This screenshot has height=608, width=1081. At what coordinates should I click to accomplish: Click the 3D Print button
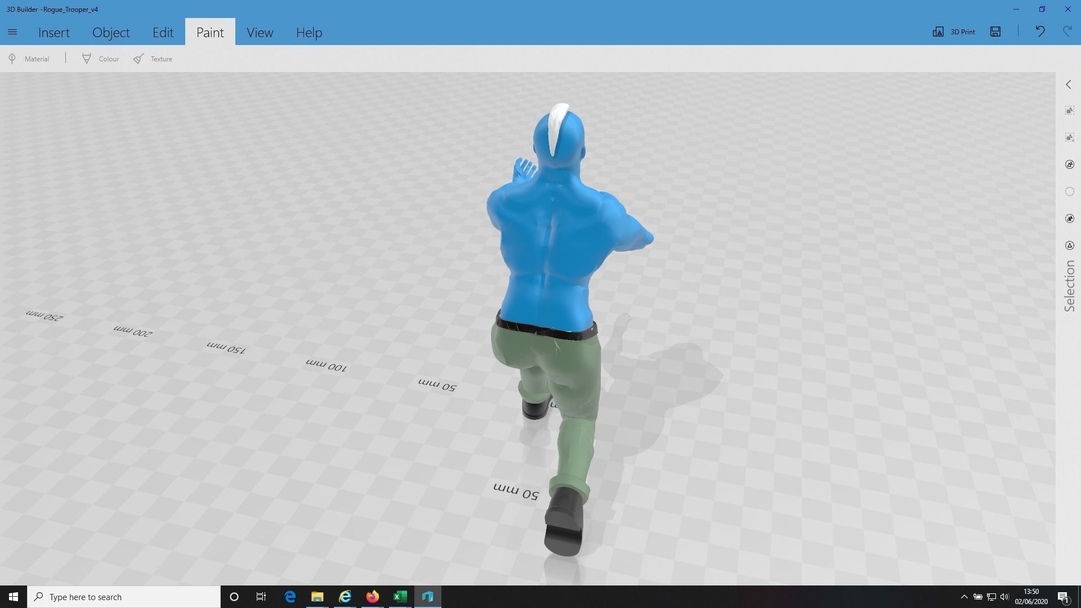click(x=954, y=32)
